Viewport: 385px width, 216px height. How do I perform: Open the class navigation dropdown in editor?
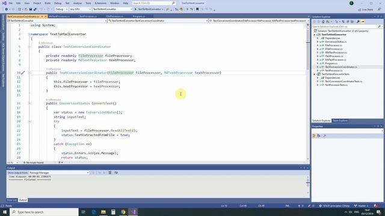(158, 21)
